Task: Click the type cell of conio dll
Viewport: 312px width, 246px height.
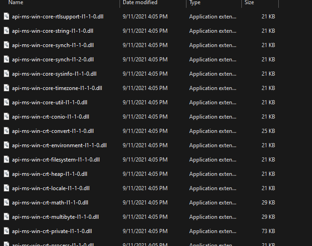Action: click(x=213, y=117)
